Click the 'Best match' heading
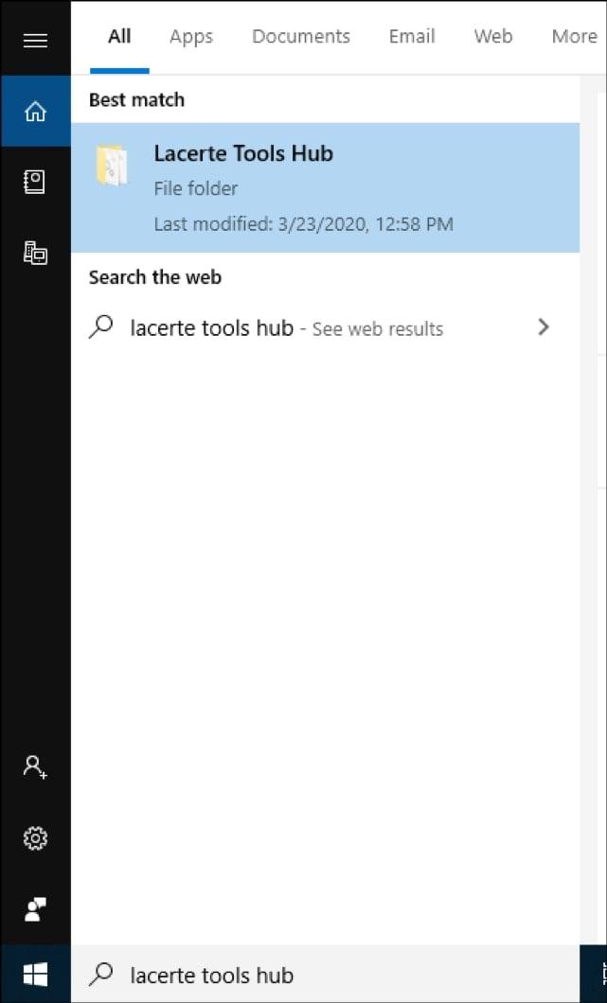This screenshot has height=1003, width=607. 136,99
